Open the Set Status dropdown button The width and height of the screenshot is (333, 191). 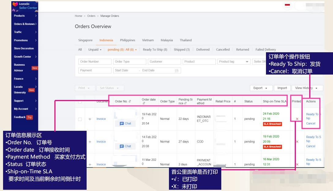point(110,88)
